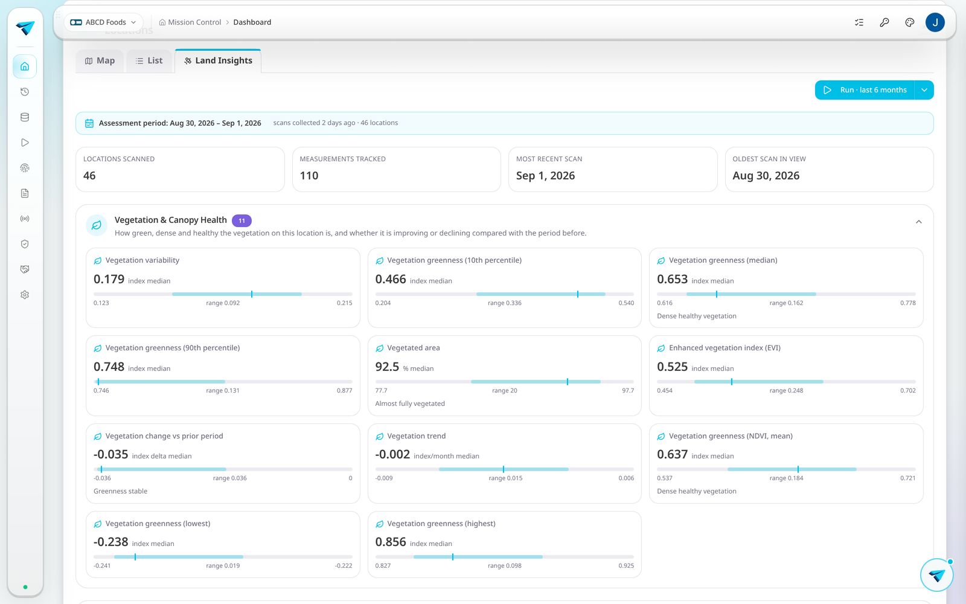The height and width of the screenshot is (604, 966).
Task: Open the ABCD Foods organization dropdown
Action: 103,22
